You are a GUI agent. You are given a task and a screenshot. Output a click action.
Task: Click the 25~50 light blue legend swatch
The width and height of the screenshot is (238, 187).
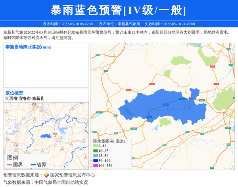tap(96, 156)
